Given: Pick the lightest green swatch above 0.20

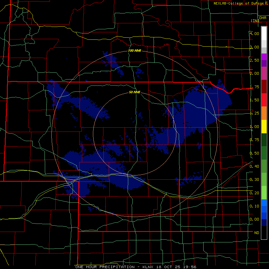Looking at the screenshot, I should tap(264, 193).
